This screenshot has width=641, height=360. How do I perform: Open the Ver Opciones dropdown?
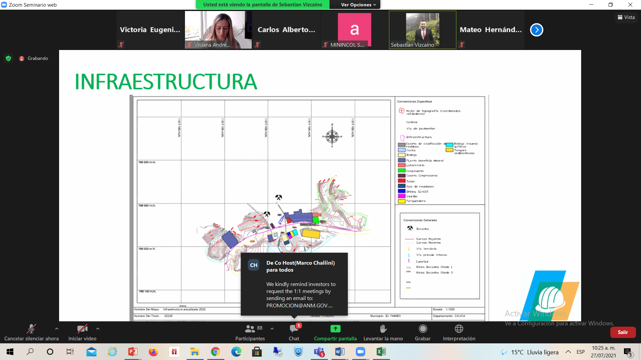[x=358, y=5]
